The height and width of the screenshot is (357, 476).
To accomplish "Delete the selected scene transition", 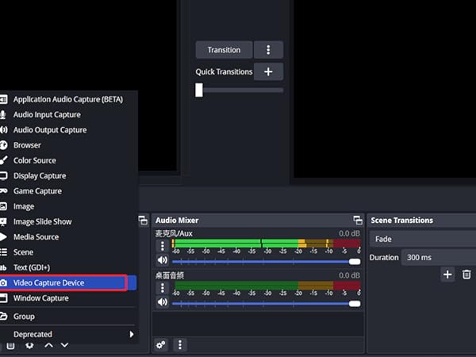I will coord(466,274).
